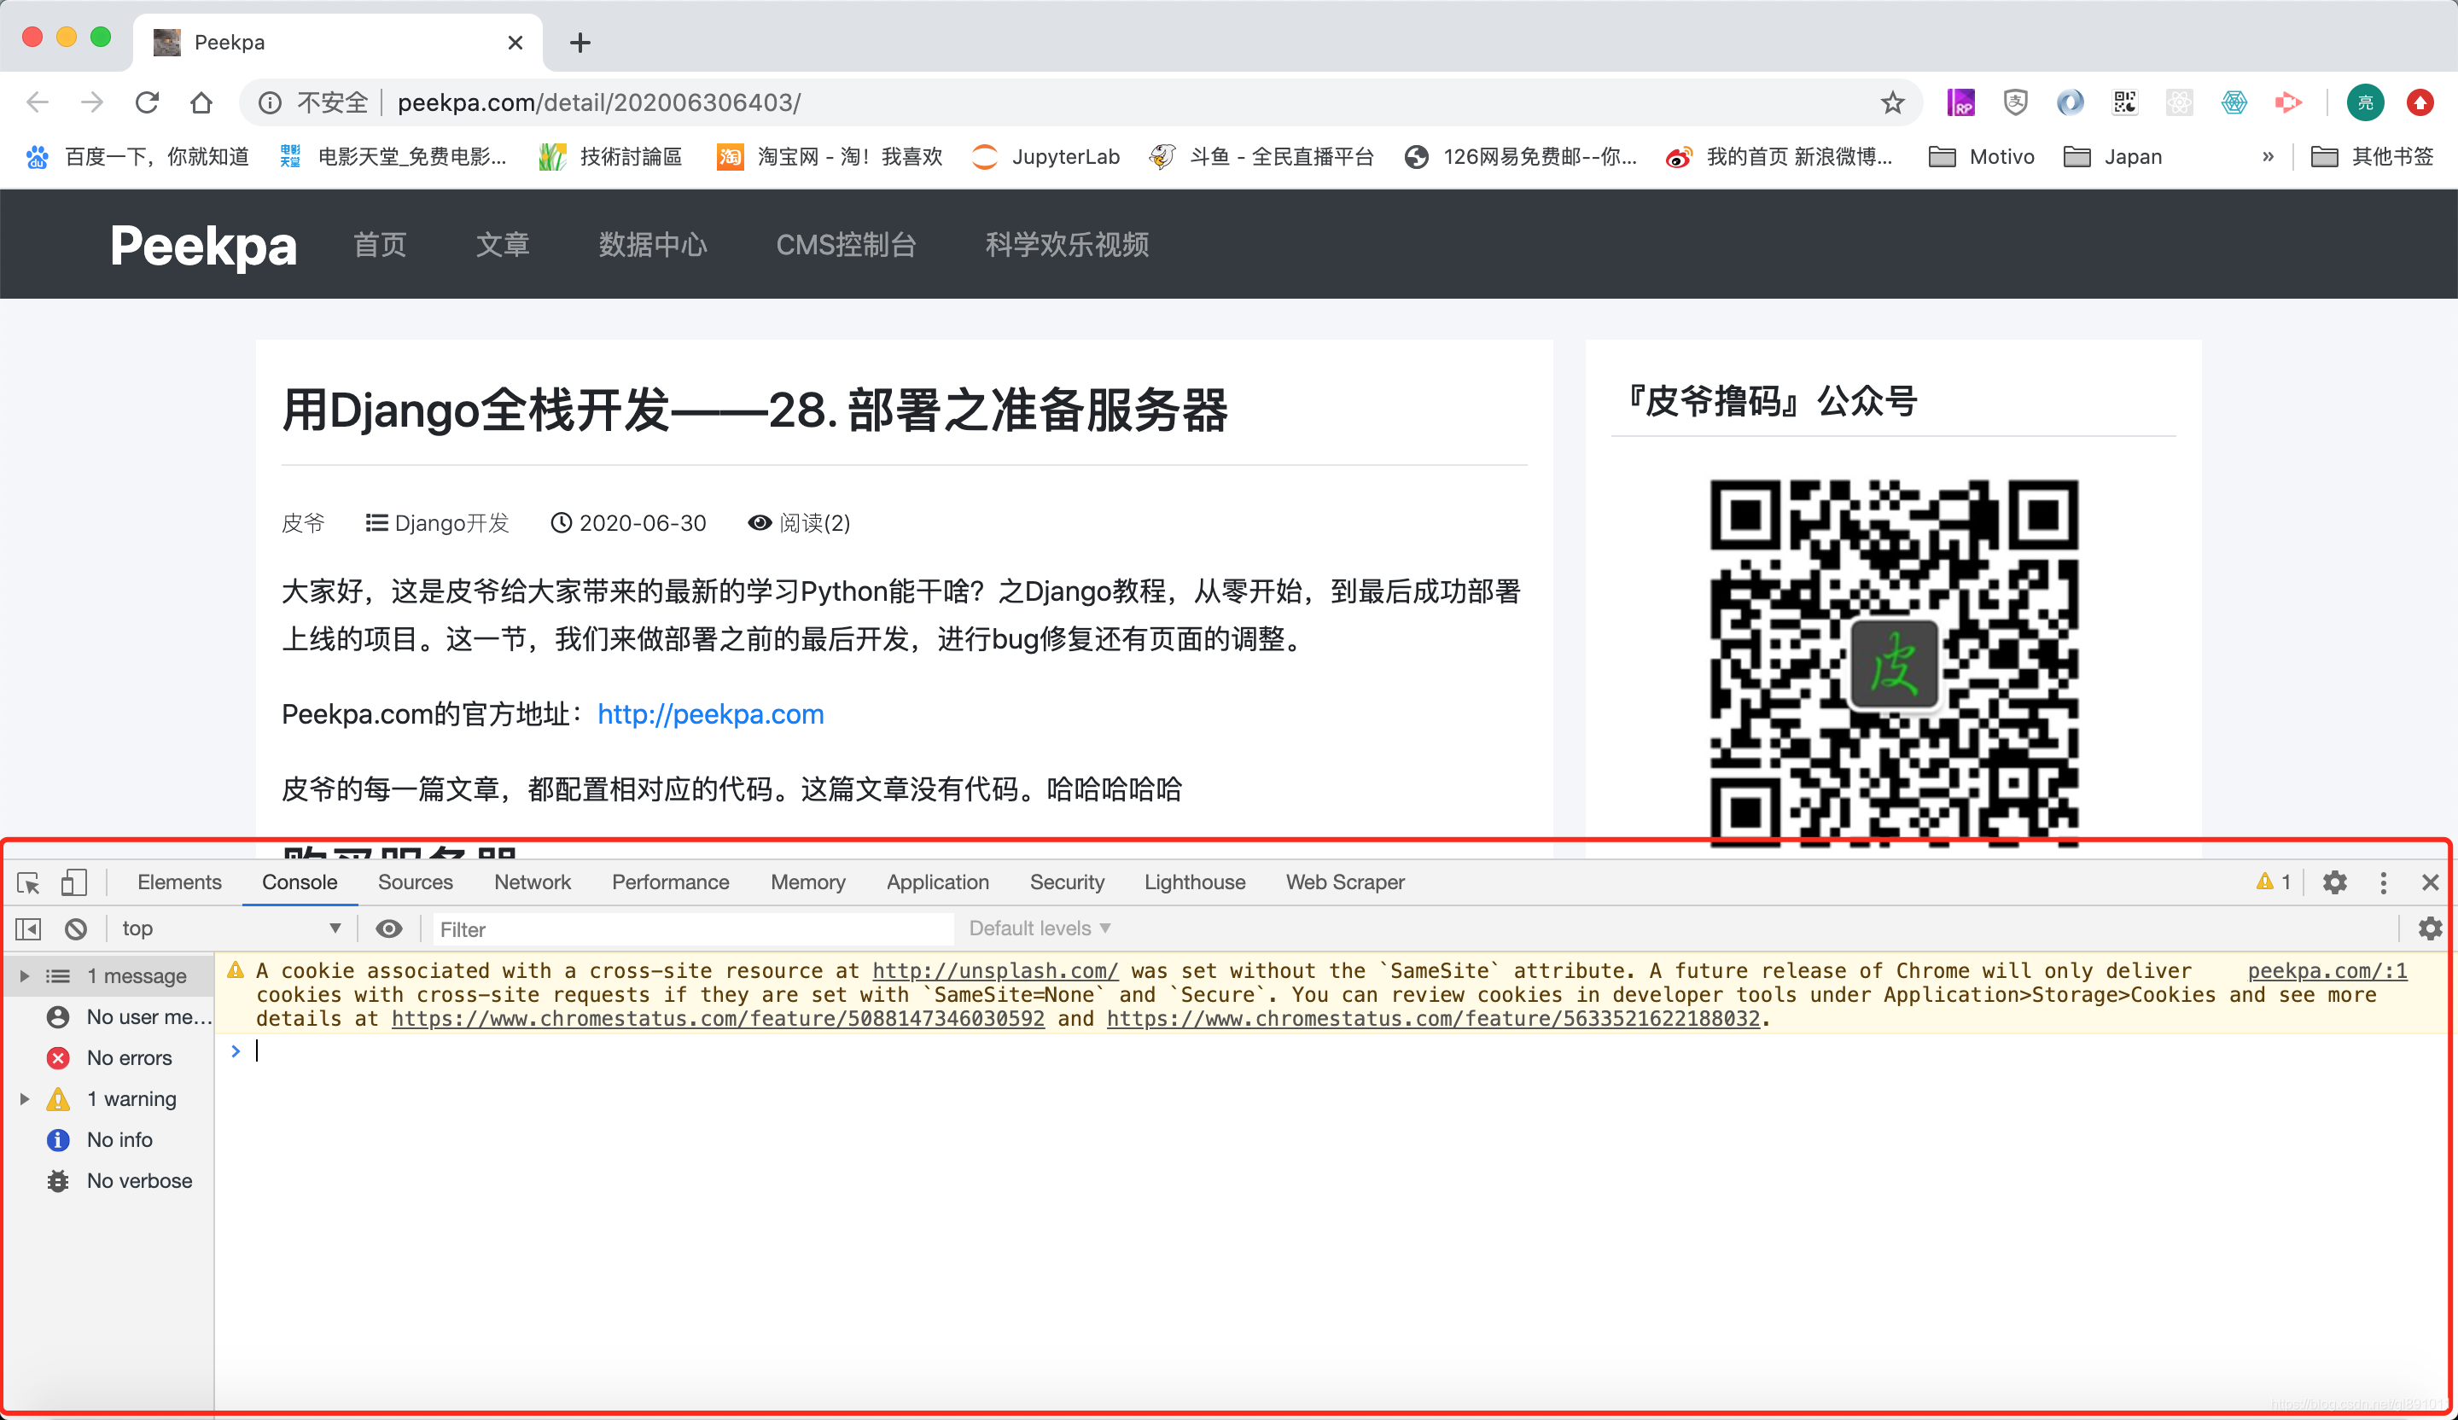This screenshot has height=1420, width=2458.
Task: Toggle the bookmark star in address bar
Action: click(1891, 102)
